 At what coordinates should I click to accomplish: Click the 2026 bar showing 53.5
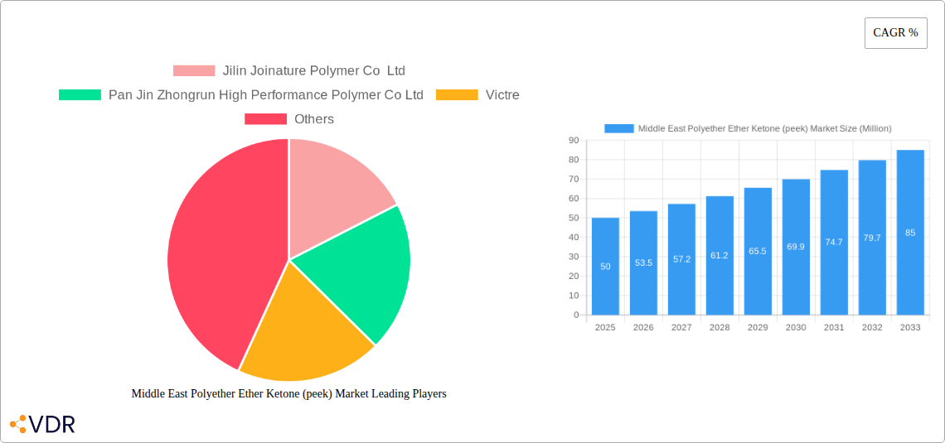tap(643, 263)
